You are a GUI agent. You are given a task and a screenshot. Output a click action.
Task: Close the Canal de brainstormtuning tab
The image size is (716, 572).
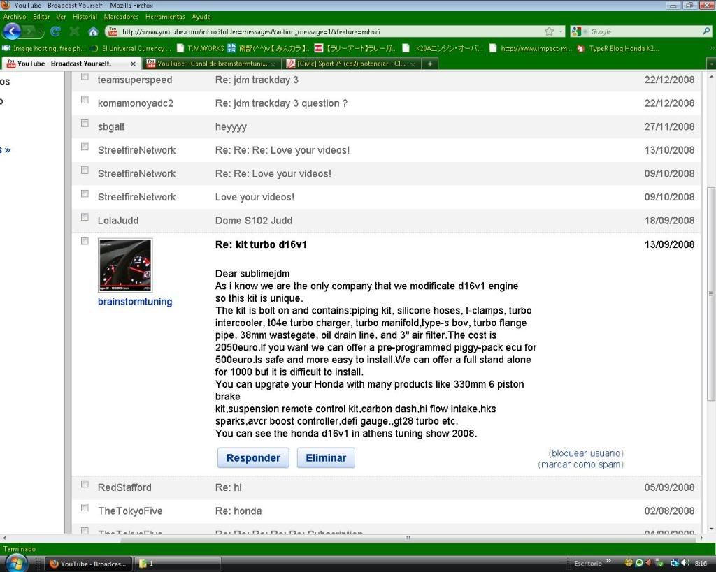click(273, 64)
